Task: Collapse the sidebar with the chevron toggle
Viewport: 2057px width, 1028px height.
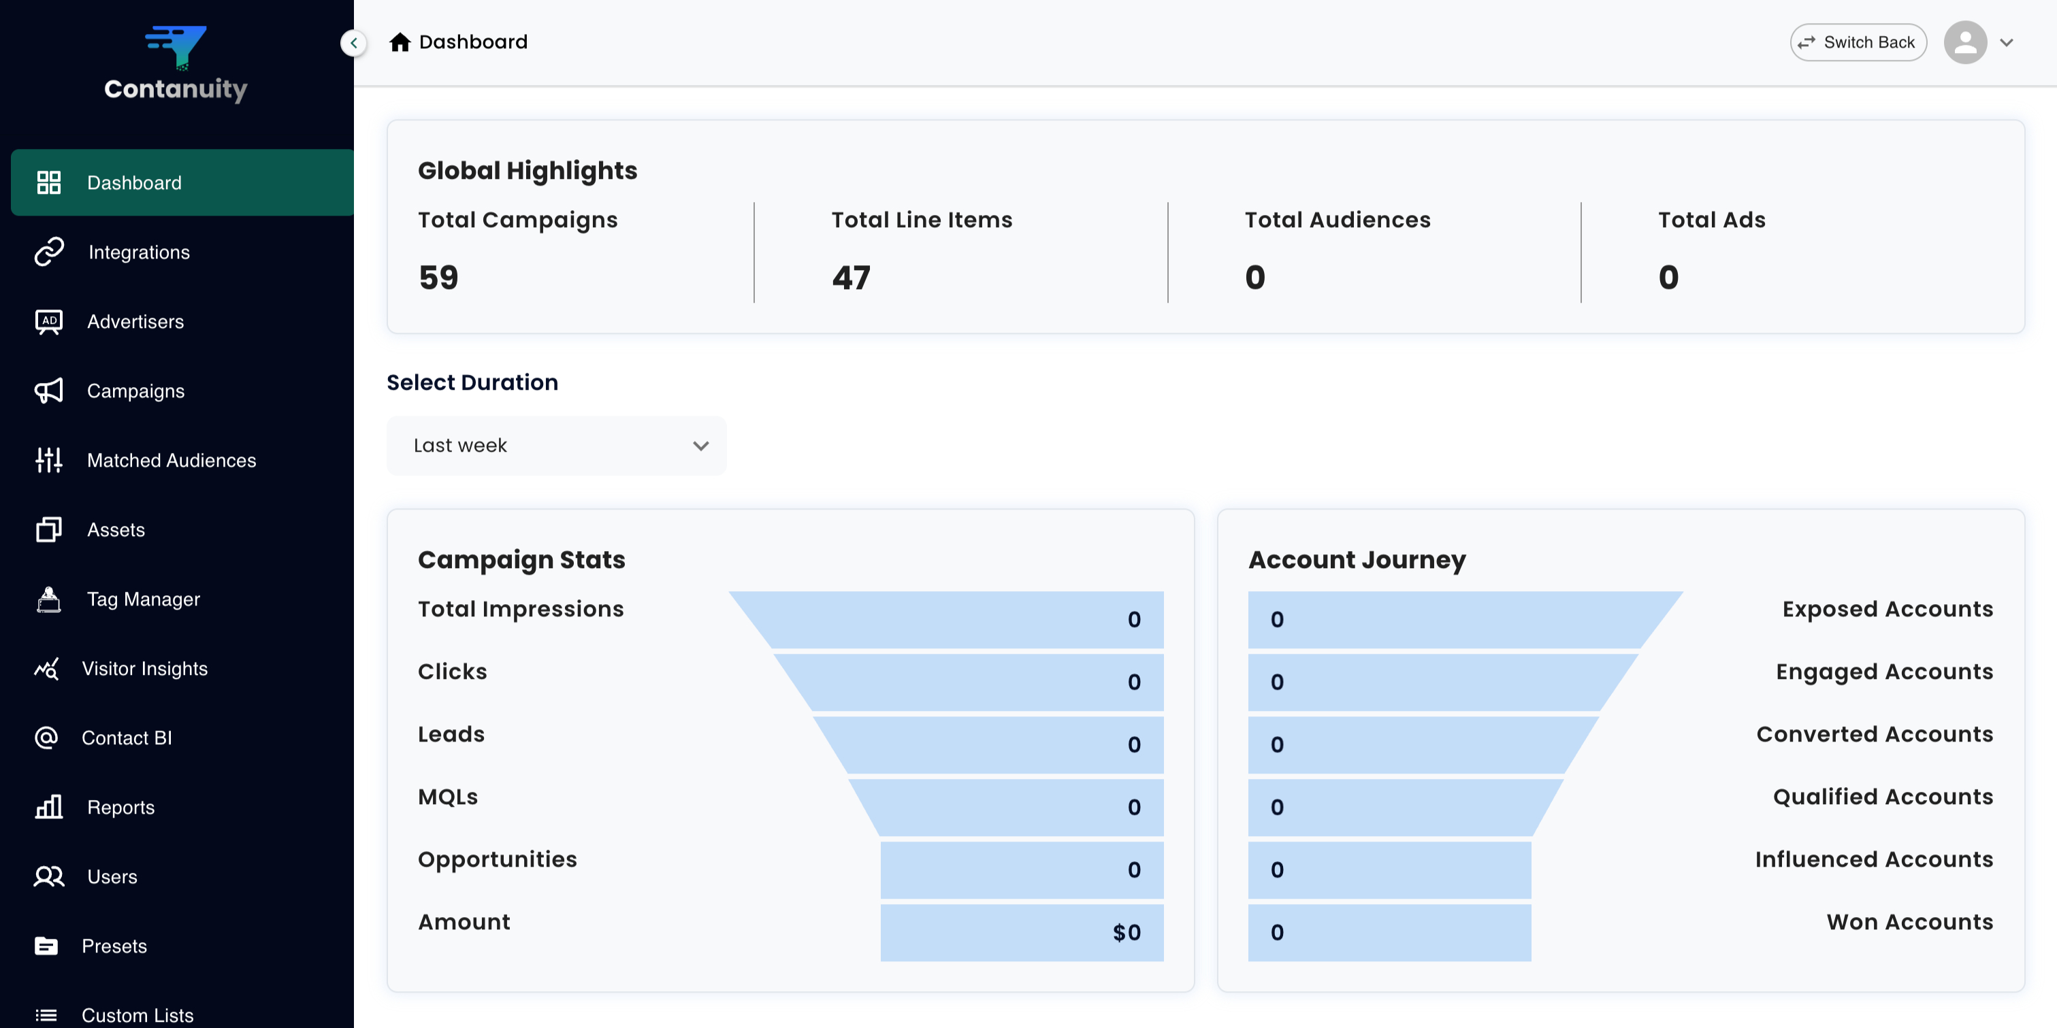Action: (x=353, y=42)
